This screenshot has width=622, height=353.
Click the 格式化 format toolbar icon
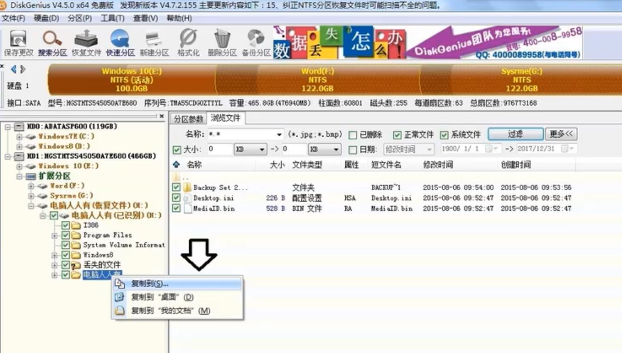188,43
